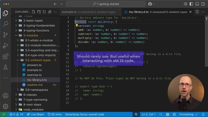This screenshot has height=117, width=208.
Task: Open Explorer views and more actions menu
Action: point(55,12)
